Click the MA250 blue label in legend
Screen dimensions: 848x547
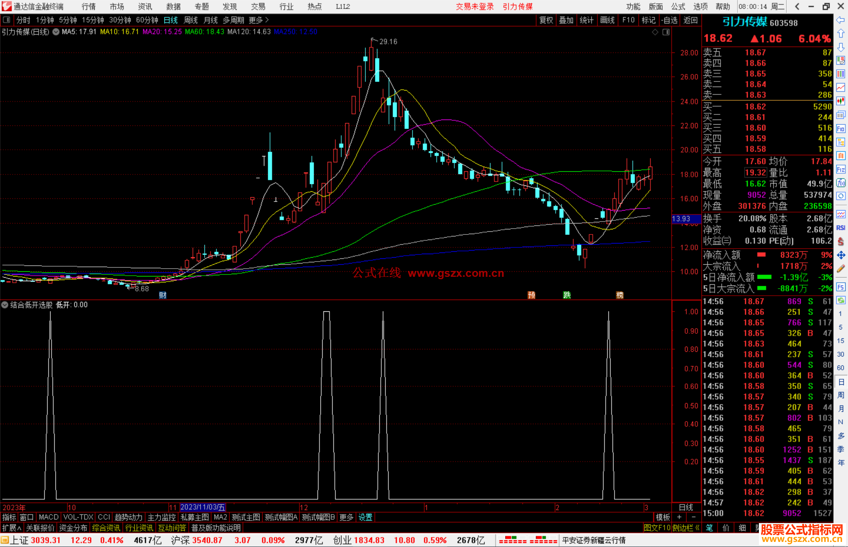(x=295, y=32)
